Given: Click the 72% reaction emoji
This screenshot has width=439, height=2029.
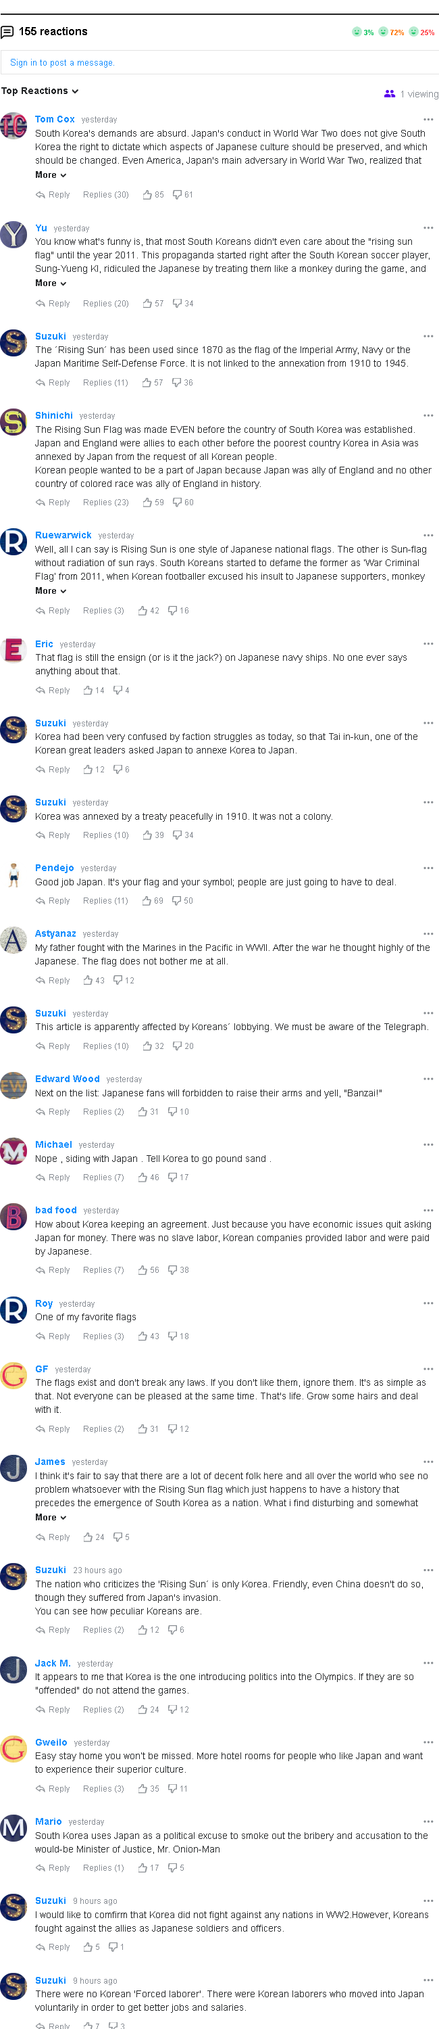Looking at the screenshot, I should (x=383, y=32).
